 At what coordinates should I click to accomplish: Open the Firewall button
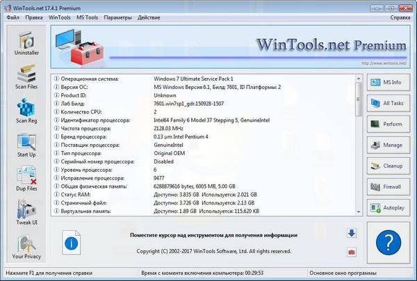(x=389, y=187)
